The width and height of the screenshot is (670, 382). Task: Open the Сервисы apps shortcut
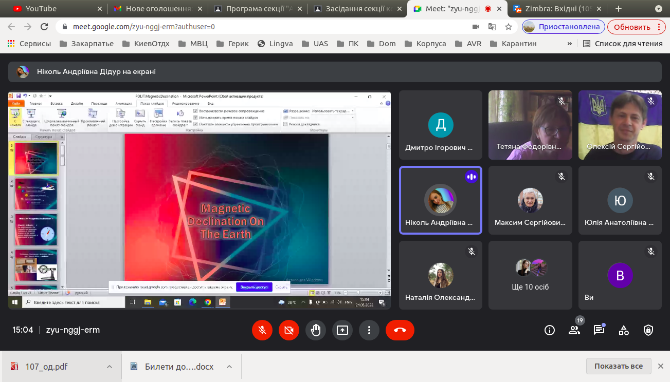[29, 44]
